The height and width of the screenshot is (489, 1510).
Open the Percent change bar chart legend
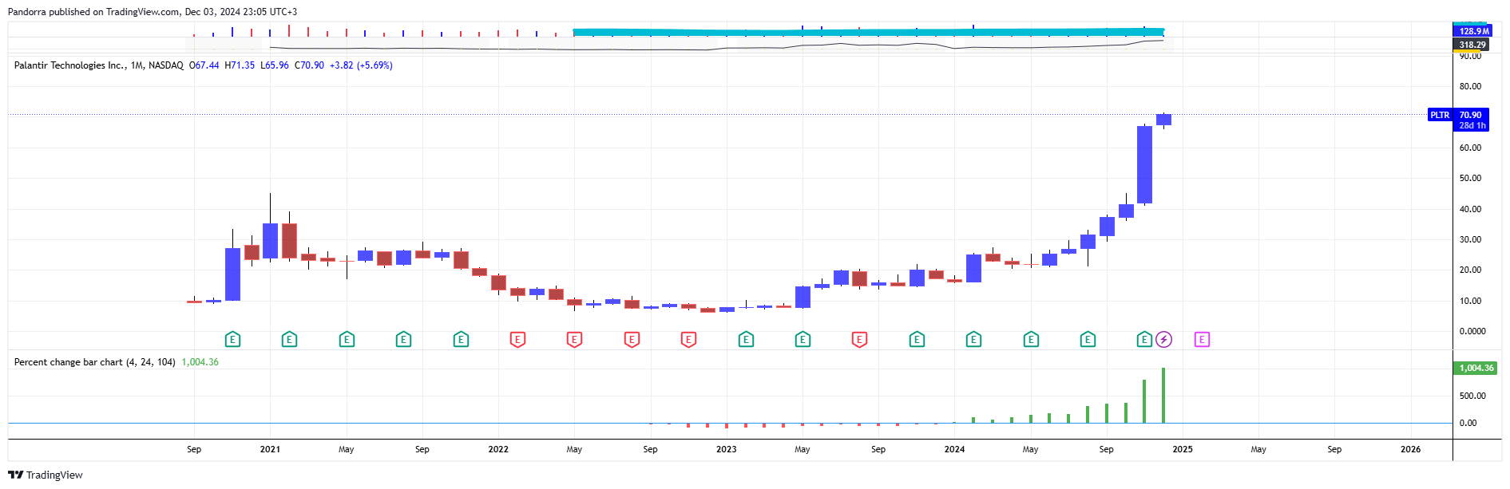[x=95, y=362]
